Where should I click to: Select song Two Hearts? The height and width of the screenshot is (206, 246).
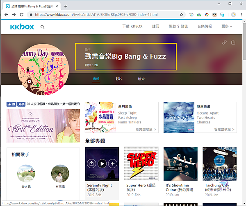tap(206, 117)
